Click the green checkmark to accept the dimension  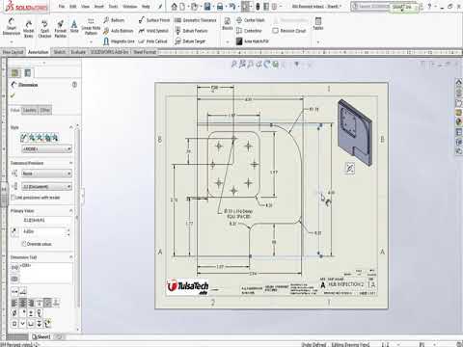click(13, 95)
